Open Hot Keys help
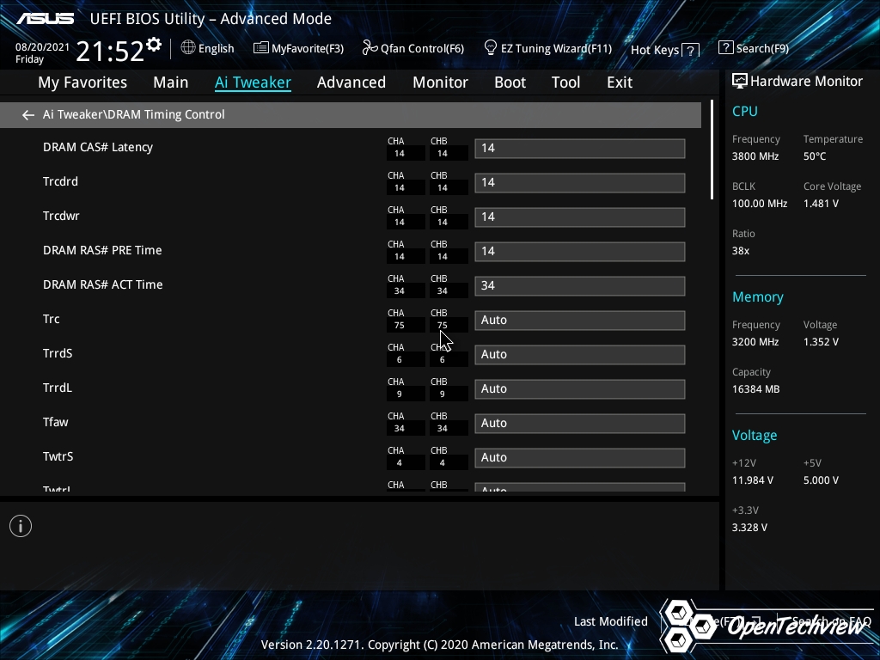Viewport: 880px width, 660px height. coord(665,50)
